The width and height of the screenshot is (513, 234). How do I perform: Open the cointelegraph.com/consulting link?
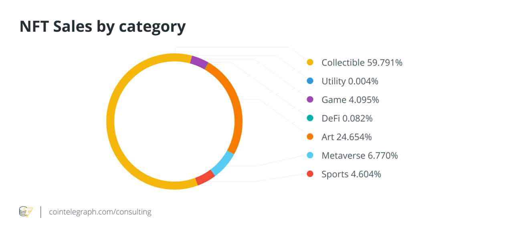click(x=100, y=212)
